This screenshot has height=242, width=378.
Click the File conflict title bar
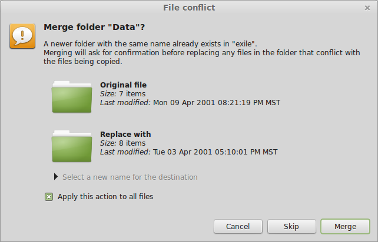click(189, 8)
